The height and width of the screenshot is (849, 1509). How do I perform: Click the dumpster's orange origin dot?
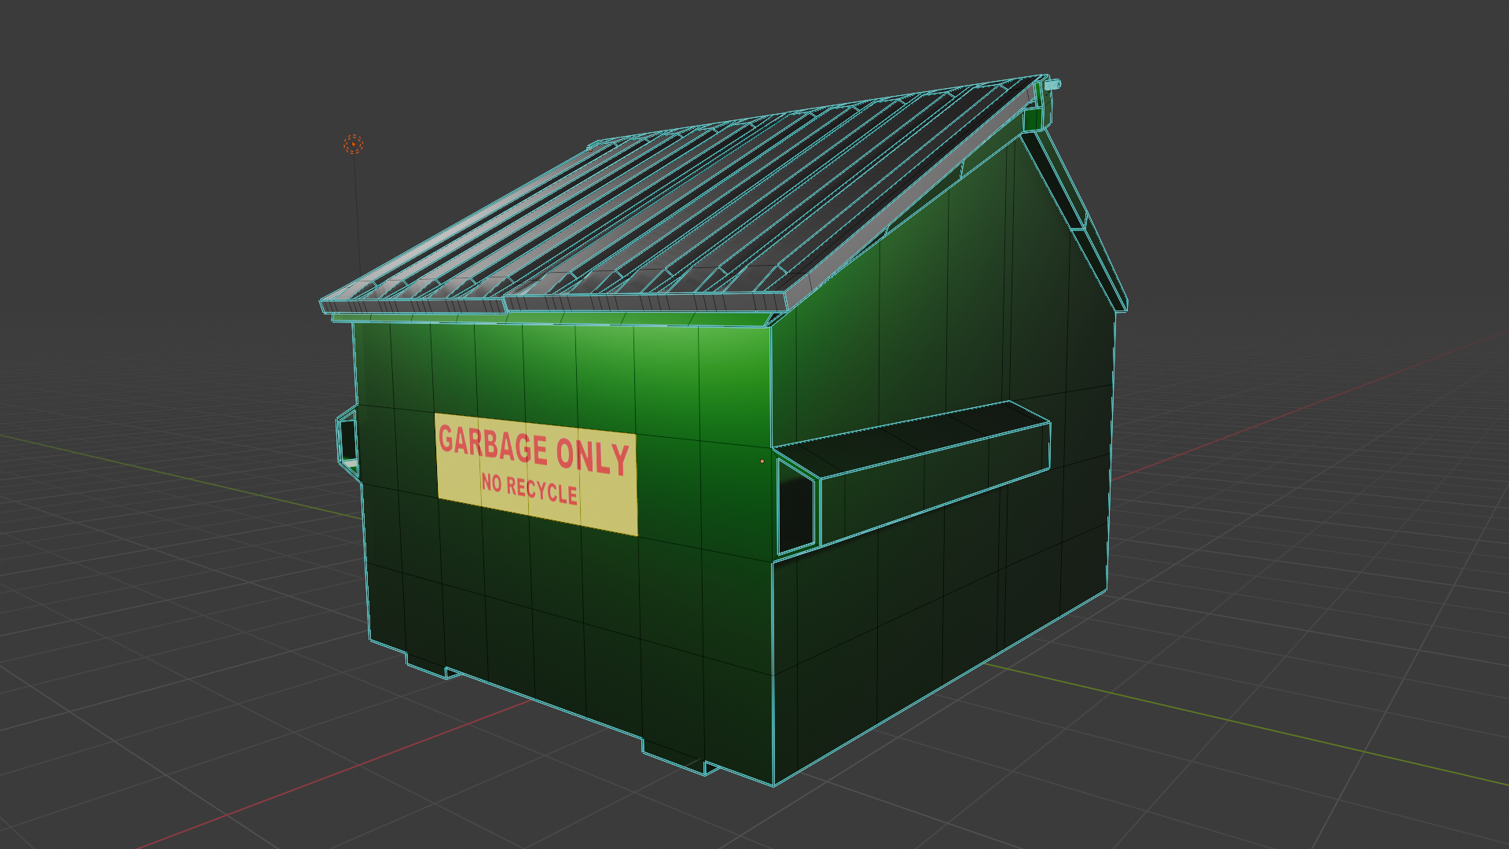point(762,461)
